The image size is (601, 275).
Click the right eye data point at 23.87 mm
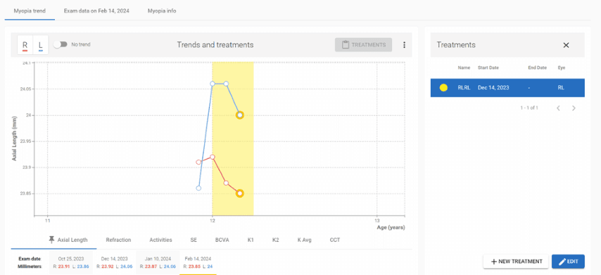point(226,183)
